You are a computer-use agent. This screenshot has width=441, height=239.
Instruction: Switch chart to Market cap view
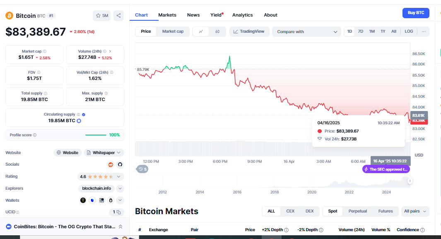pyautogui.click(x=173, y=31)
